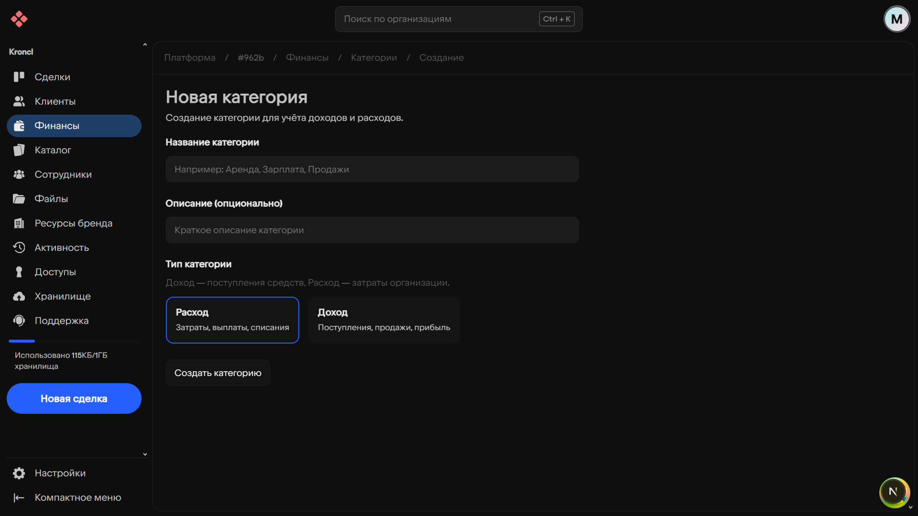Click the Хранилище cloud icon
This screenshot has height=516, width=918.
click(x=19, y=296)
